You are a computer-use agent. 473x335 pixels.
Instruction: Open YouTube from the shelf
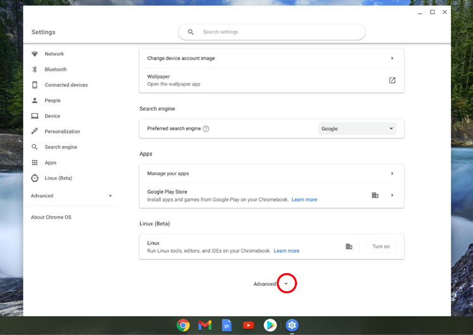[248, 325]
